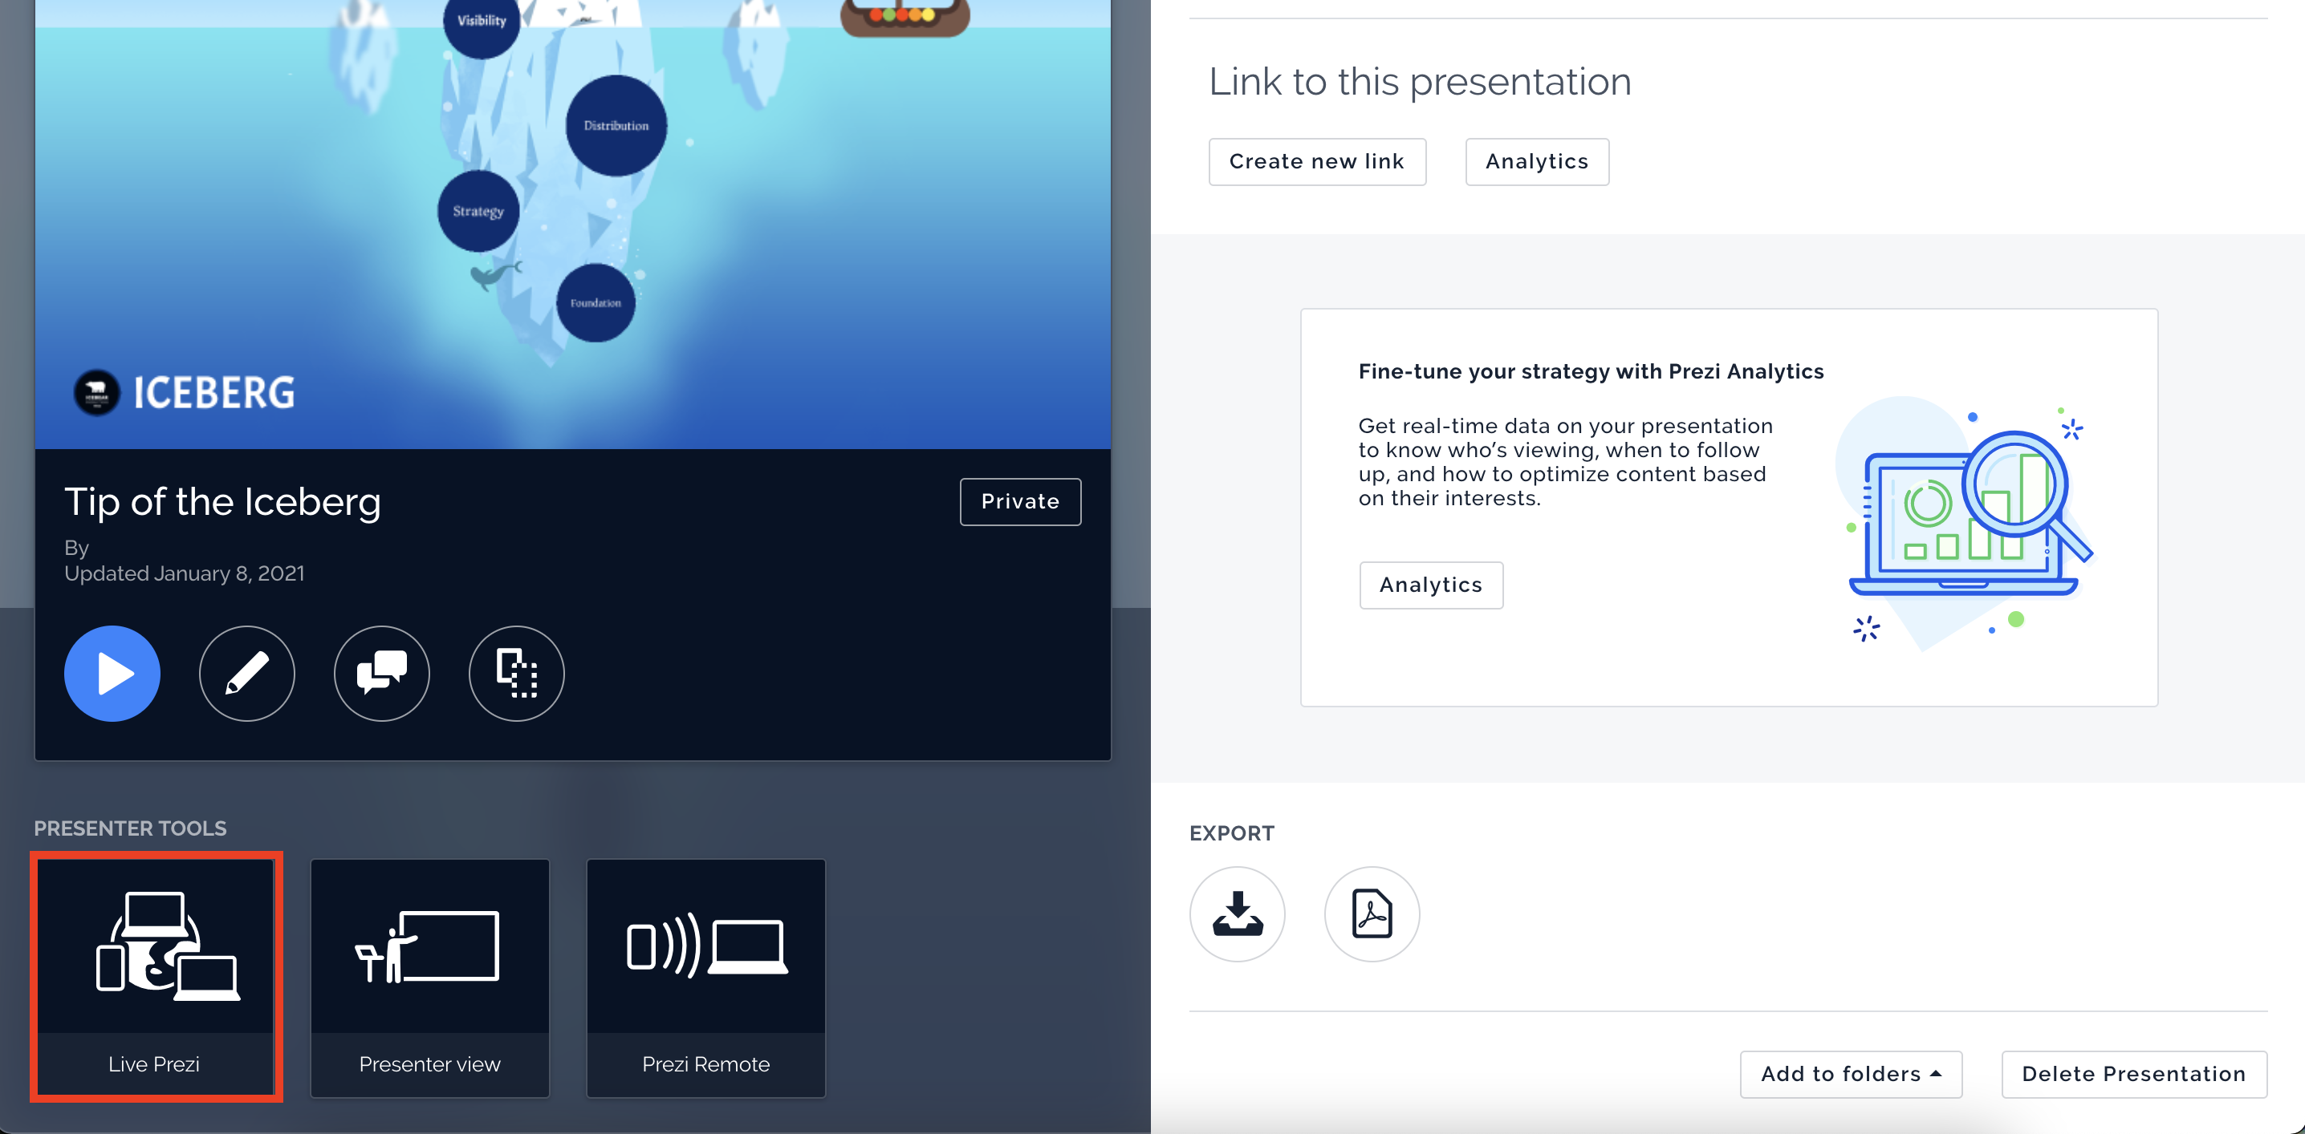The height and width of the screenshot is (1134, 2305).
Task: Open the Live Prezi tool
Action: click(x=156, y=977)
